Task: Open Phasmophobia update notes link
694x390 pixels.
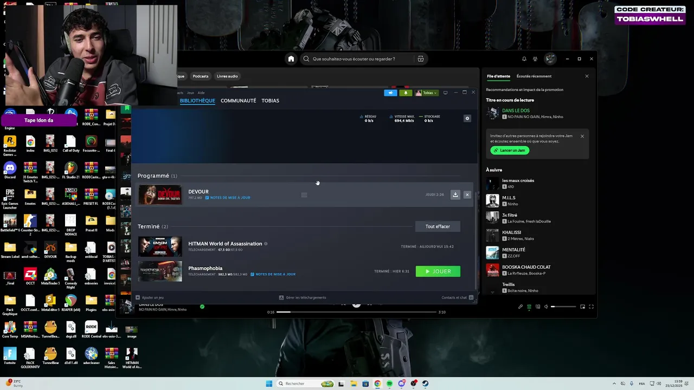Action: [273, 274]
